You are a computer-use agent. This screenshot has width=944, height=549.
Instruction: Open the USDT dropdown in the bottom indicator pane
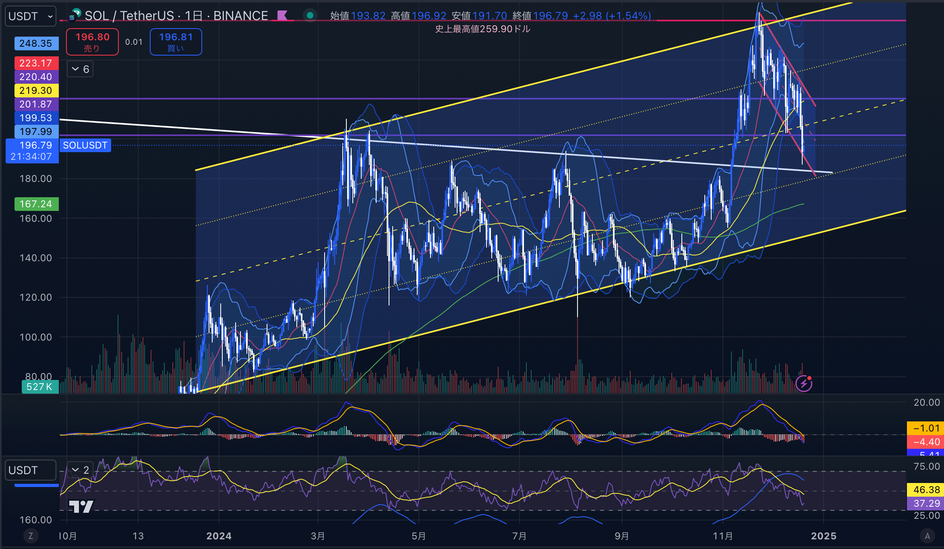click(31, 470)
